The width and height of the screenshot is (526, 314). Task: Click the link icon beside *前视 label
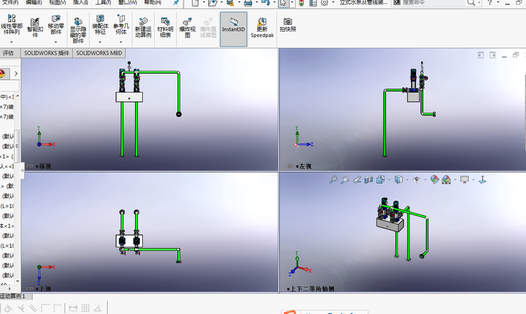tap(30, 166)
